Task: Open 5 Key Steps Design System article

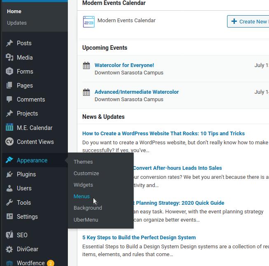Action: point(139,237)
